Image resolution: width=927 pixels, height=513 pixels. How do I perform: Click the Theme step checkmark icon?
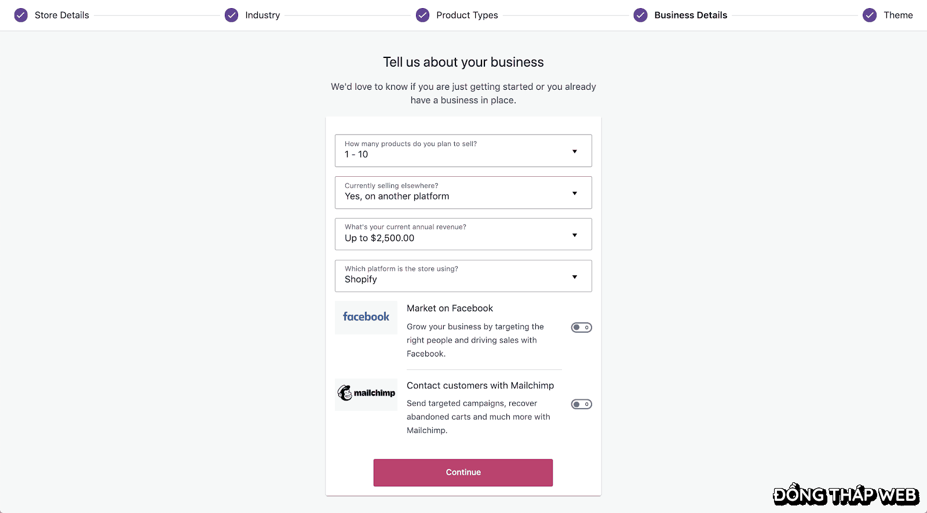[870, 15]
